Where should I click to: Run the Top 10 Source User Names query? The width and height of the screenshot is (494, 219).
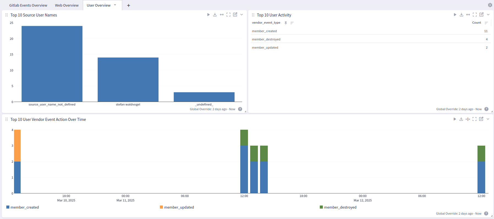click(x=208, y=15)
